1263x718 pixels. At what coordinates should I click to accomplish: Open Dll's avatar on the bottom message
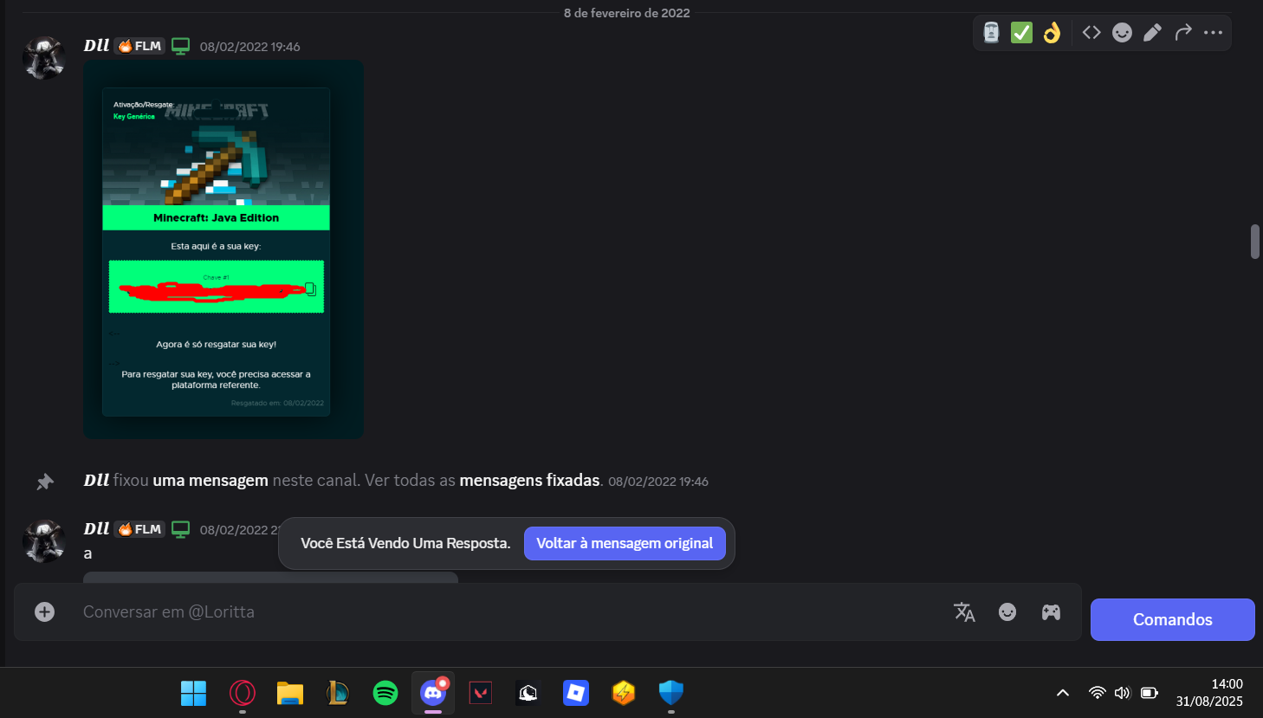point(44,541)
